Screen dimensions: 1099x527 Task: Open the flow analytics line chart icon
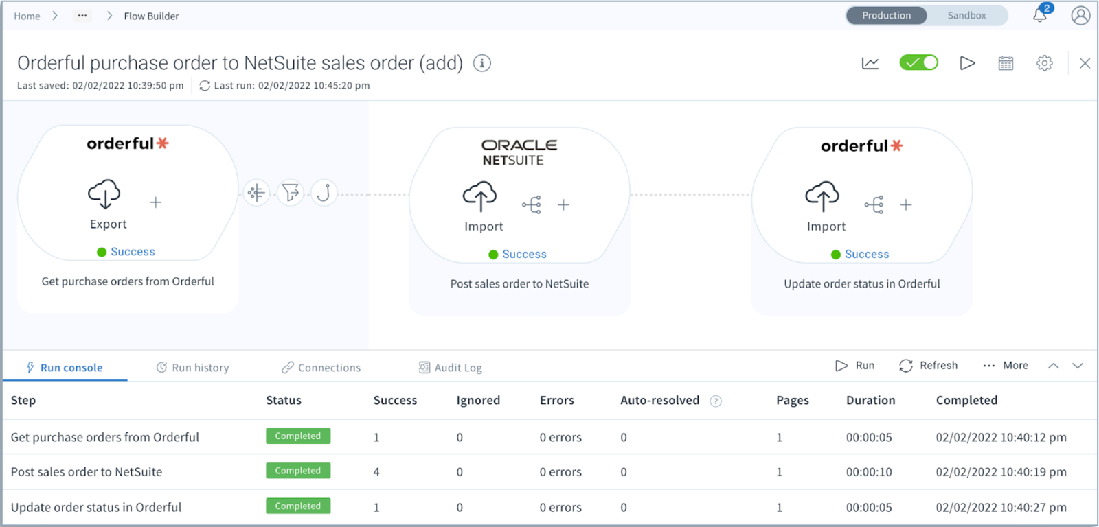coord(870,63)
